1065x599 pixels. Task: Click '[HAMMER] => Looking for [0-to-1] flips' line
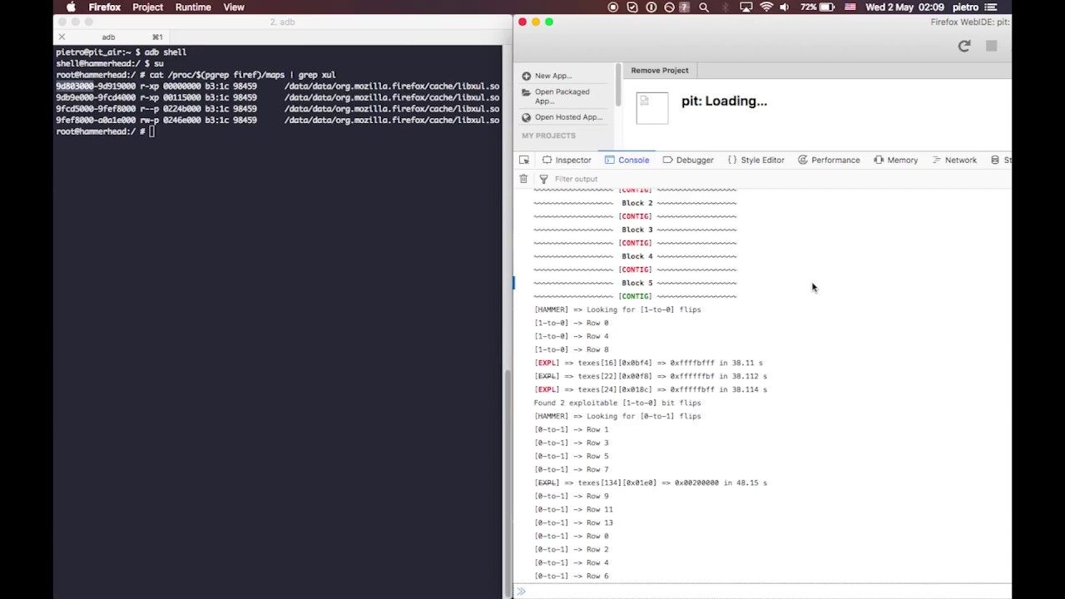pyautogui.click(x=617, y=416)
